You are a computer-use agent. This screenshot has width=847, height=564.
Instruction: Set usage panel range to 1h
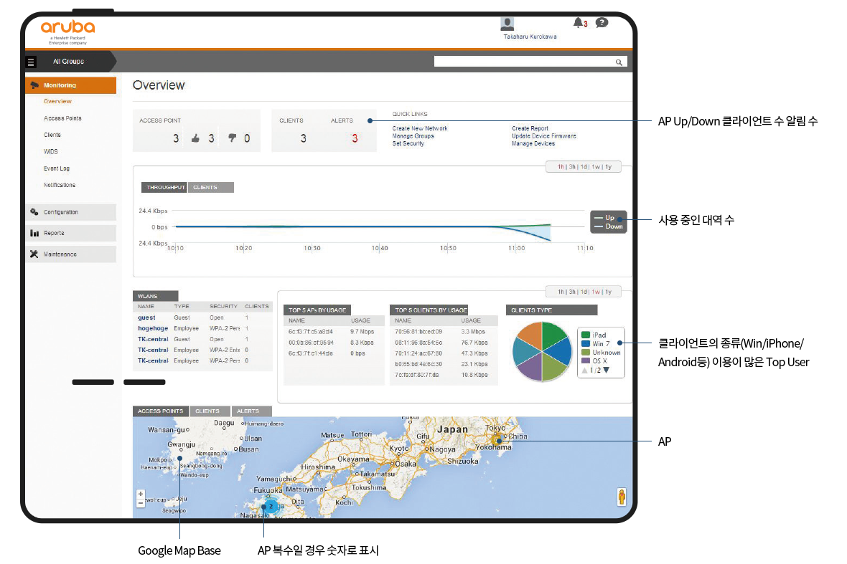561,292
